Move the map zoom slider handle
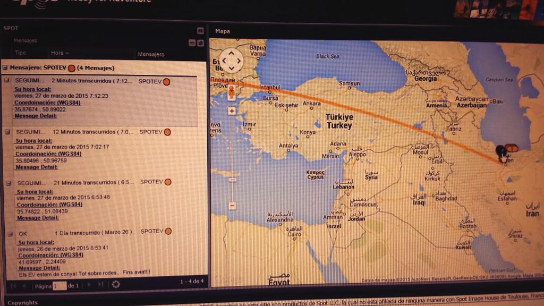 232,180
